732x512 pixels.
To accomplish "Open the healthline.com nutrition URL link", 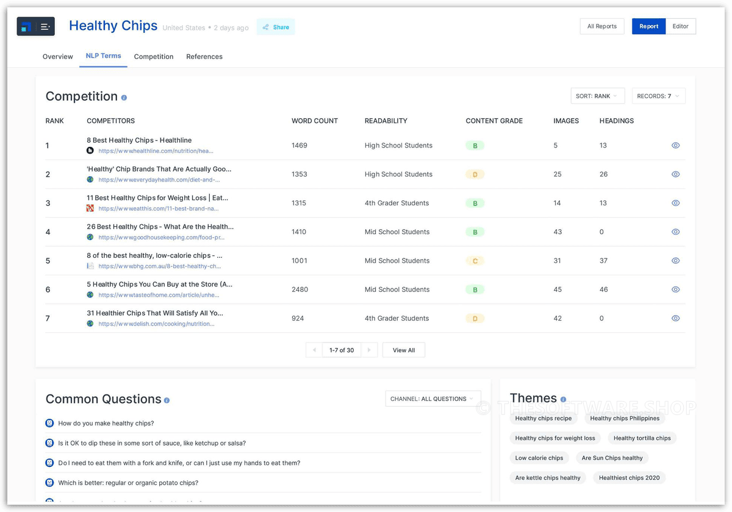I will (156, 151).
